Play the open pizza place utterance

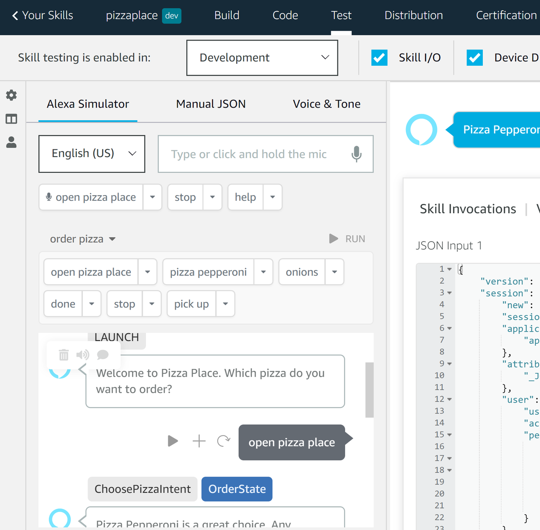click(x=173, y=441)
